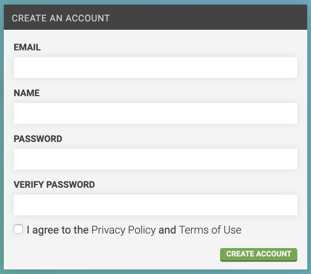Click the NAME label above its field

click(26, 93)
